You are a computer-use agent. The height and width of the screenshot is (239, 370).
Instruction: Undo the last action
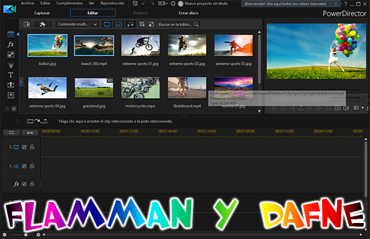pyautogui.click(x=144, y=4)
